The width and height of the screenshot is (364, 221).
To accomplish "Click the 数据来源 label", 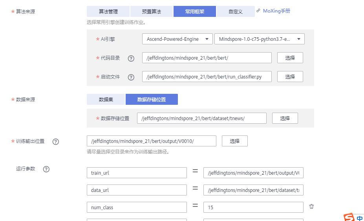I will coord(25,100).
